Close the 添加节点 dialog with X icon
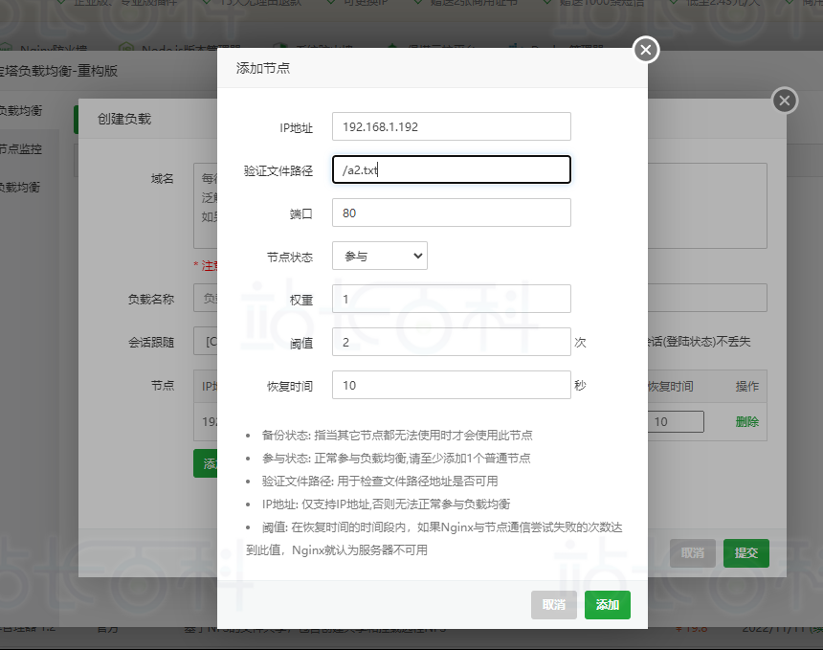Viewport: 823px width, 650px height. point(646,50)
